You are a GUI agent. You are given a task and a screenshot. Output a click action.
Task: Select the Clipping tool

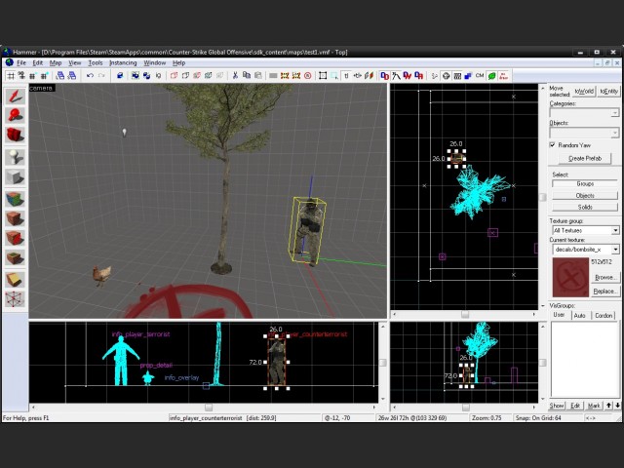(15, 280)
